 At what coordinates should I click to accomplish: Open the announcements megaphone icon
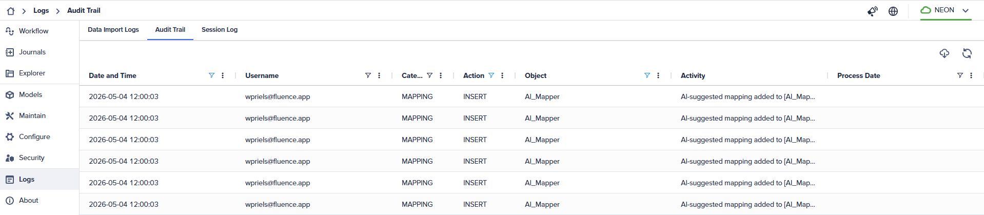tap(872, 11)
